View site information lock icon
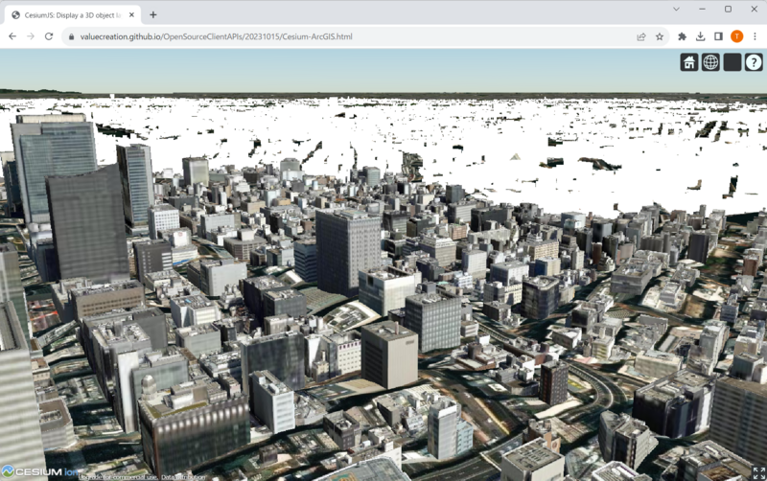Viewport: 767px width, 481px height. point(71,36)
